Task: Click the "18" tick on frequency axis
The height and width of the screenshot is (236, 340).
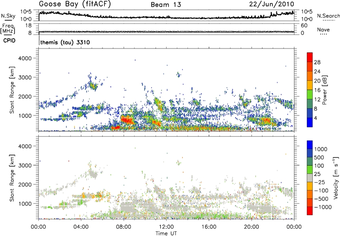Action: coord(28,26)
